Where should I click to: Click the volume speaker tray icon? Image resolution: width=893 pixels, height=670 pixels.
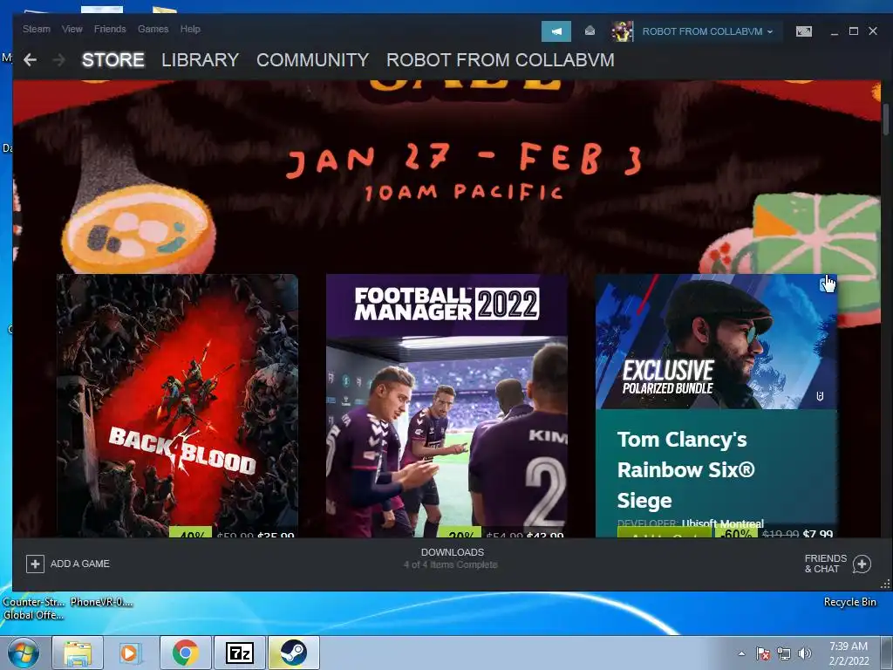pos(804,653)
